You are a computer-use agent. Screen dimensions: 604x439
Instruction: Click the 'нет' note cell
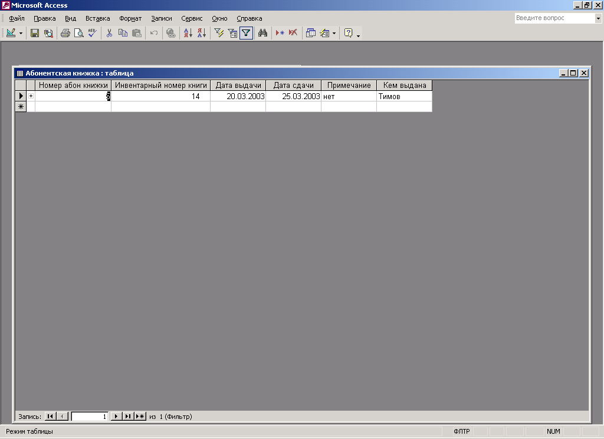pos(349,96)
